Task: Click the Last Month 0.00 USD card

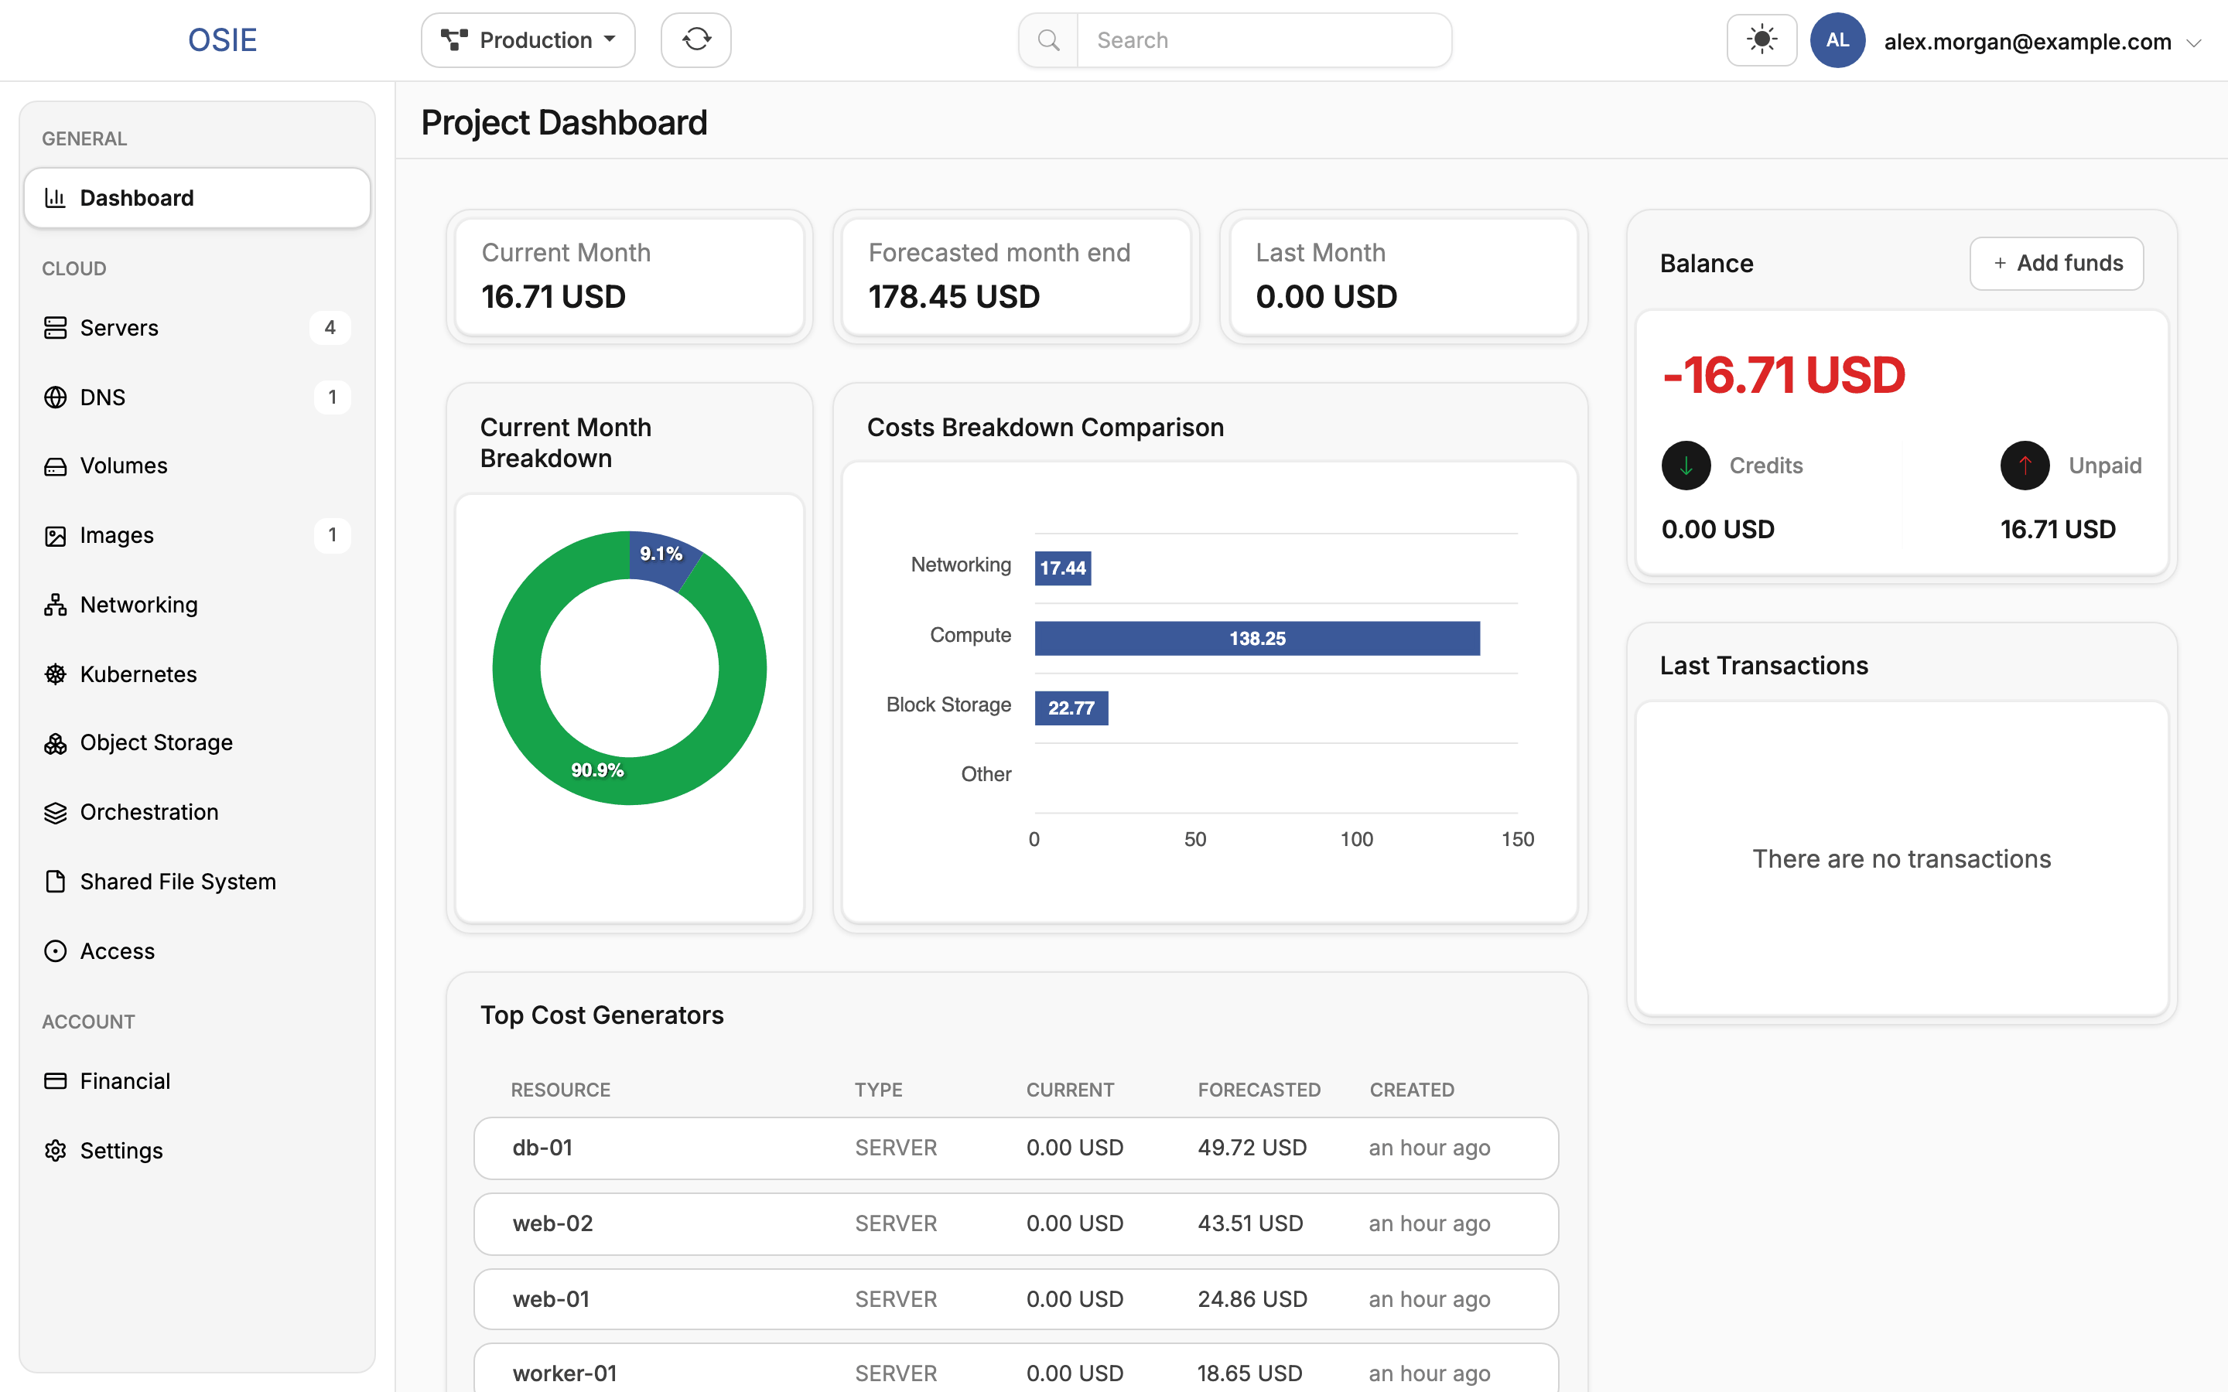Action: click(x=1403, y=276)
